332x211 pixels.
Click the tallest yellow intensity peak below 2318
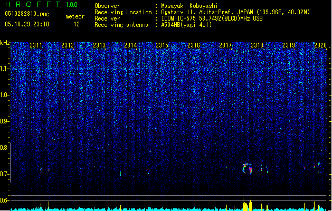coord(251,204)
